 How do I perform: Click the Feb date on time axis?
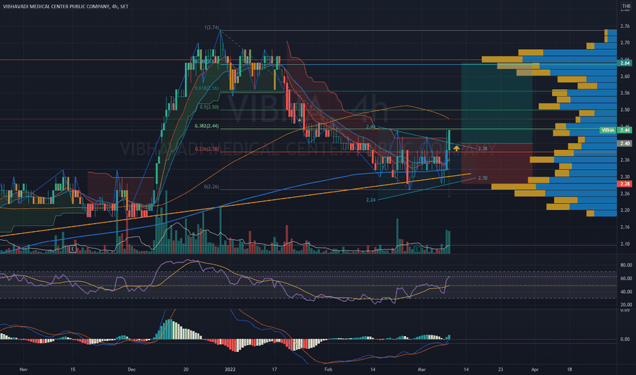(328, 370)
